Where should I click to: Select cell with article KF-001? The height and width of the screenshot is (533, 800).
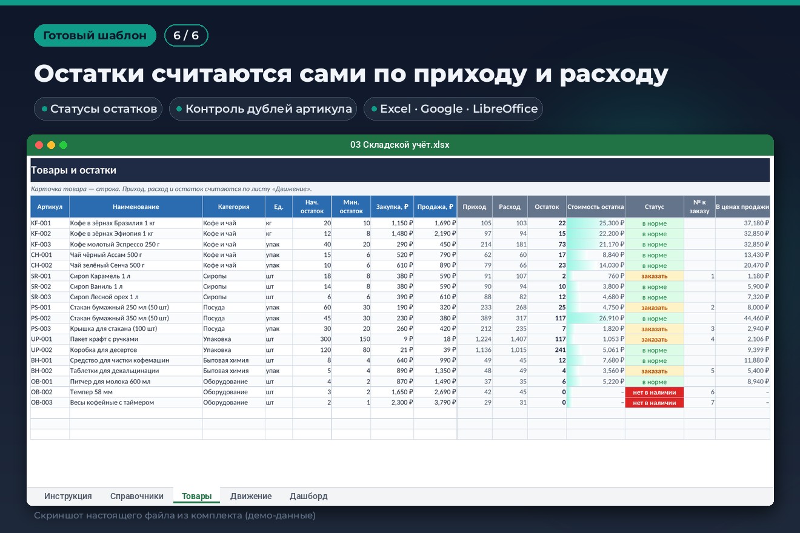pyautogui.click(x=50, y=223)
